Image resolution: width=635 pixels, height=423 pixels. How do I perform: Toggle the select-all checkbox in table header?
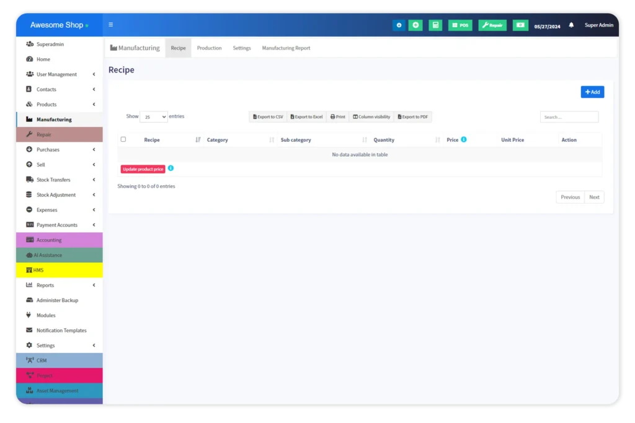(x=123, y=140)
